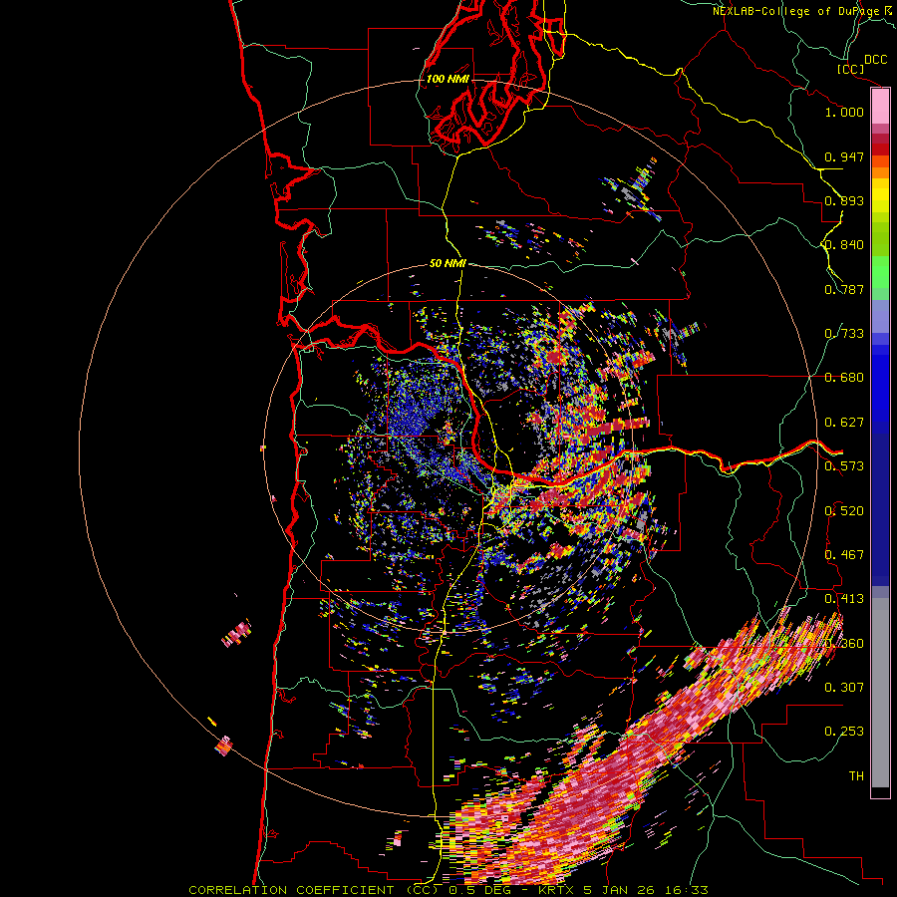Pick the bright green color bar segment
Screen dimensions: 897x897
point(880,272)
